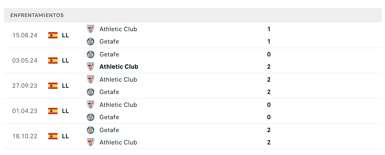Viewport: 385px width, 155px height.
Task: Click Spain flag in 01.04.23 row
Action: tap(53, 111)
